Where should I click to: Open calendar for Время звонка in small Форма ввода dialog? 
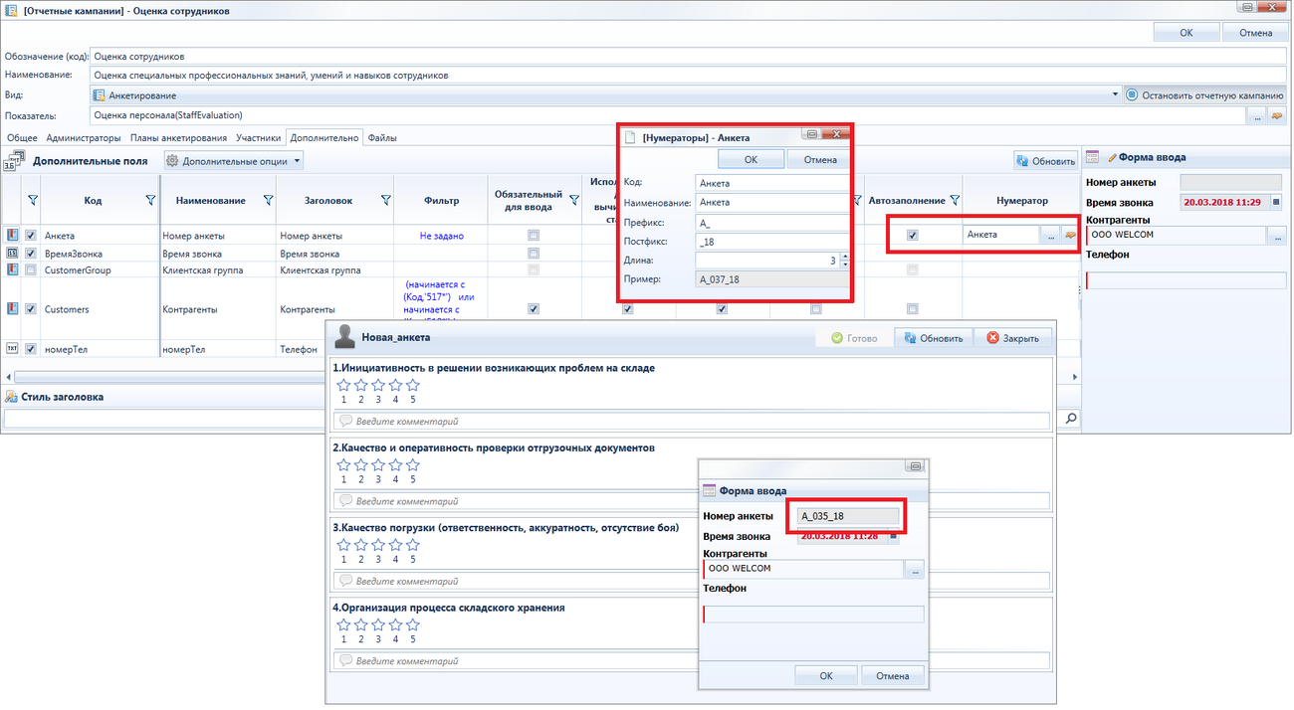point(893,537)
